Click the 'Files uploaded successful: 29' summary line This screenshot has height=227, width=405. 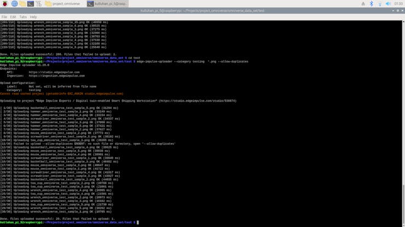point(57,219)
